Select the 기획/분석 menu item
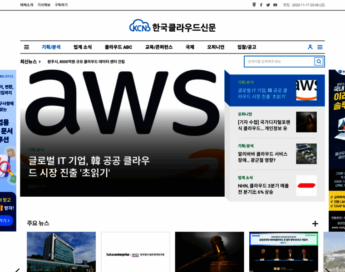This screenshot has height=272, width=345. tap(51, 47)
